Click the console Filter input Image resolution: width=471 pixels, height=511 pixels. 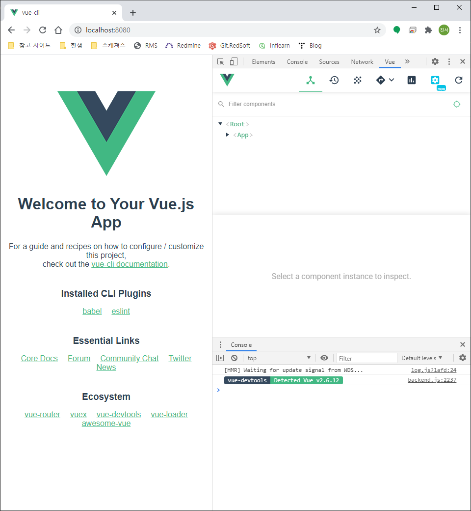coord(367,358)
